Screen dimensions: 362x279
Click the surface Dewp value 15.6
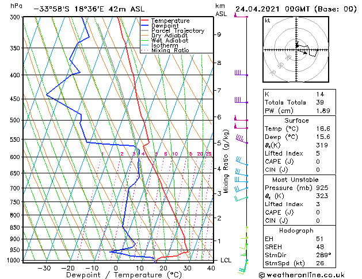(323, 137)
